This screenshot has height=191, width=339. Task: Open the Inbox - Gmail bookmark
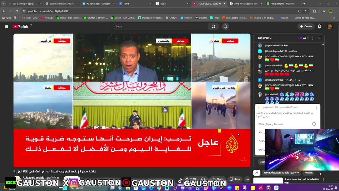[x=30, y=18]
